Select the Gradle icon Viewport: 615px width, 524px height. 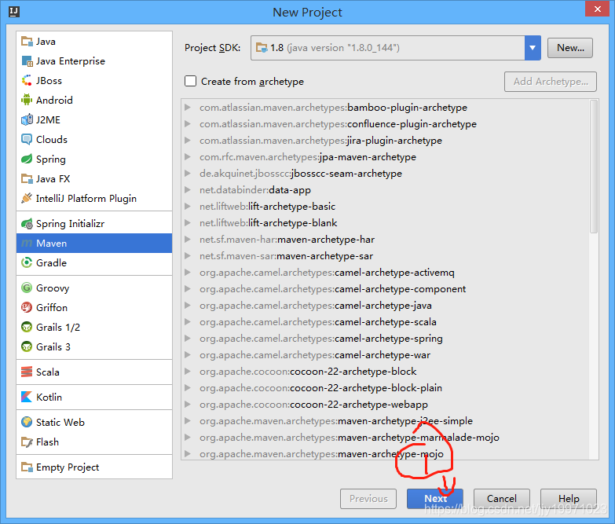click(x=27, y=262)
